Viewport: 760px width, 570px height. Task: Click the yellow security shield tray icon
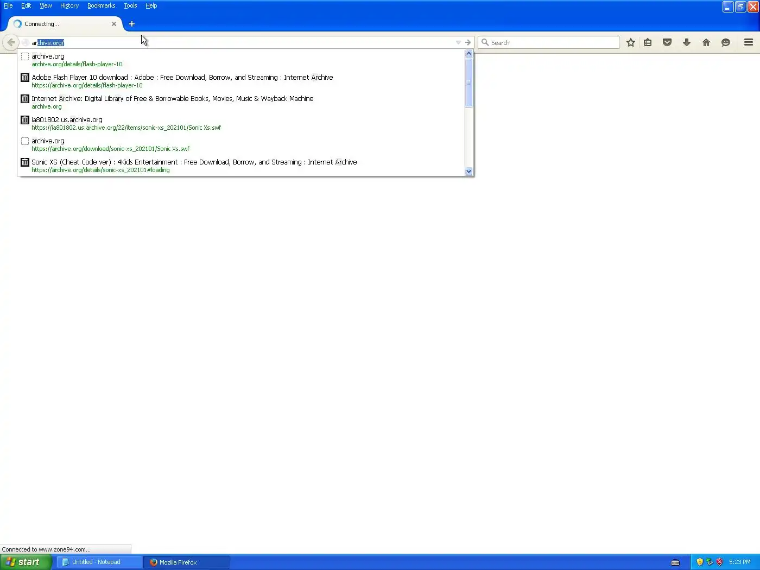700,562
